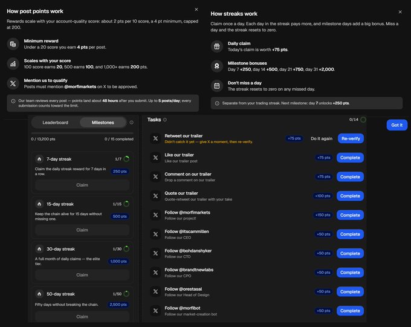411x327 pixels.
Task: Click +75 pts badge for Retweet our trailer
Action: [x=294, y=138]
